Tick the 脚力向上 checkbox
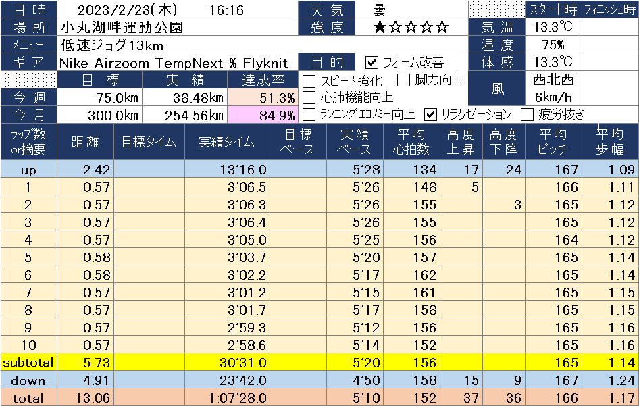The image size is (639, 406). click(404, 80)
